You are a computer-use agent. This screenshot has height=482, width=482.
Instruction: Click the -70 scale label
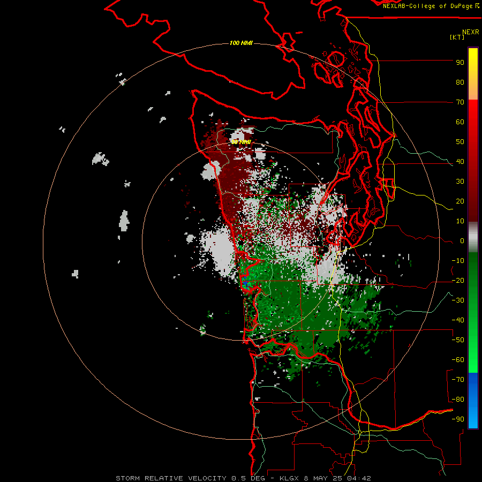[458, 380]
